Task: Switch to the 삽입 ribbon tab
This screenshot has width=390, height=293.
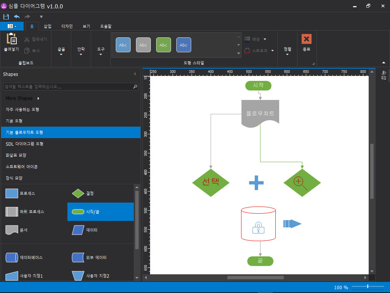Action: point(48,26)
